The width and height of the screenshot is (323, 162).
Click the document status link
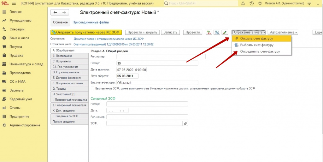click(x=109, y=39)
